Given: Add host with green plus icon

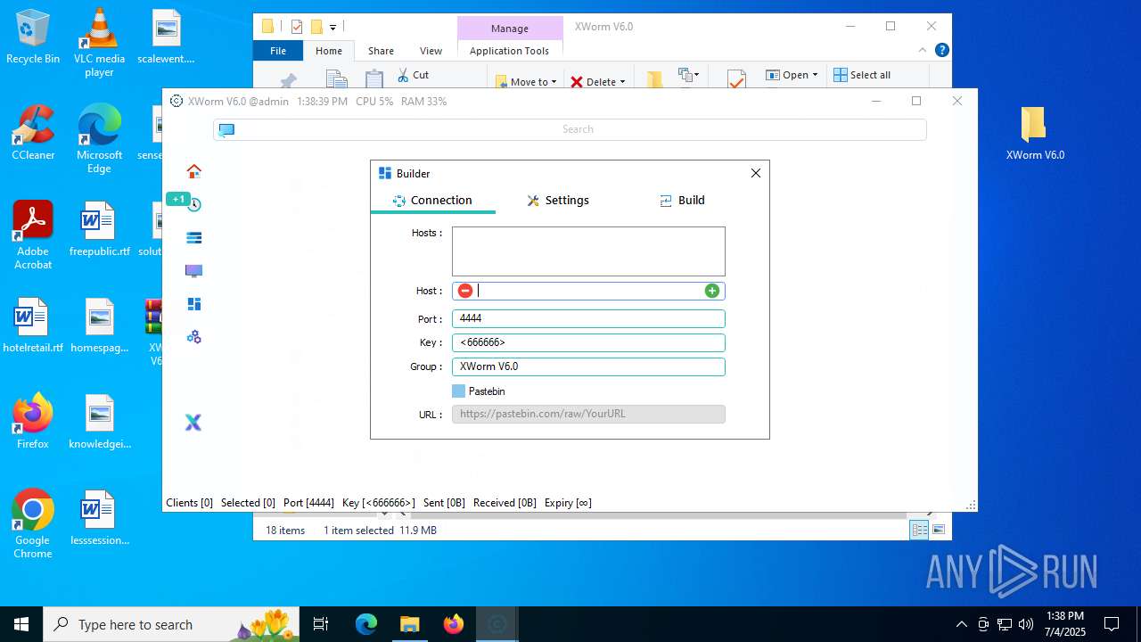Looking at the screenshot, I should (711, 291).
